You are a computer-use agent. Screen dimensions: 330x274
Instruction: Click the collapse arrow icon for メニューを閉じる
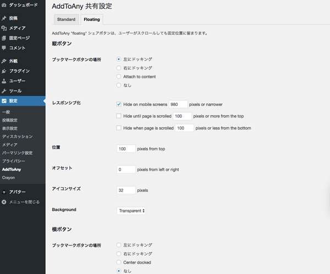(4, 202)
